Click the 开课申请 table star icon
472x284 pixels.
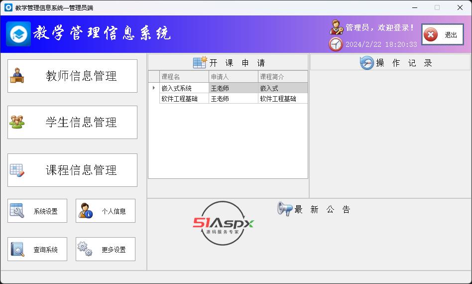200,62
